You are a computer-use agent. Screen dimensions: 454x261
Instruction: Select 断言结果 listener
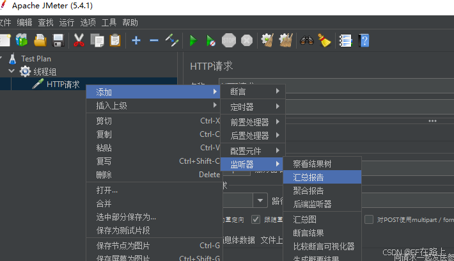click(x=322, y=233)
